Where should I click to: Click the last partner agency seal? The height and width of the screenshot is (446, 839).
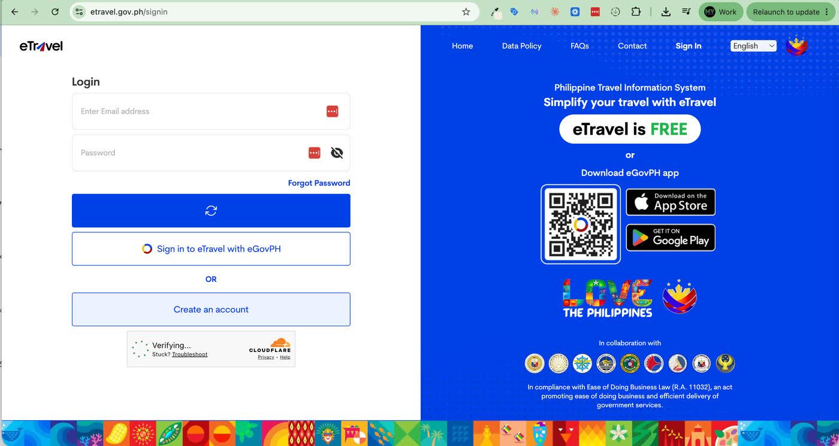tap(725, 363)
